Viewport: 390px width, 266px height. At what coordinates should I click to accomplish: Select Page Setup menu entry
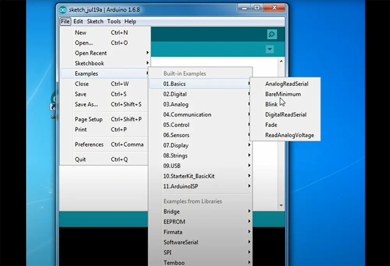point(105,119)
